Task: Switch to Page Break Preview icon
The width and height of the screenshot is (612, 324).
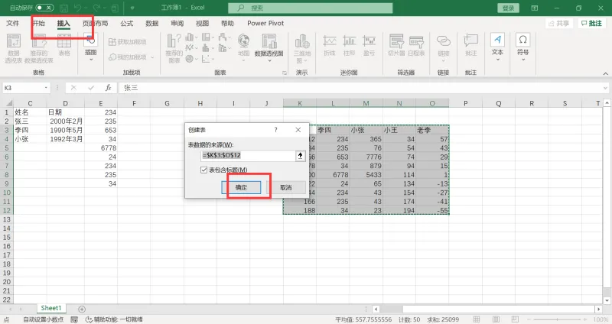Action: (515, 319)
